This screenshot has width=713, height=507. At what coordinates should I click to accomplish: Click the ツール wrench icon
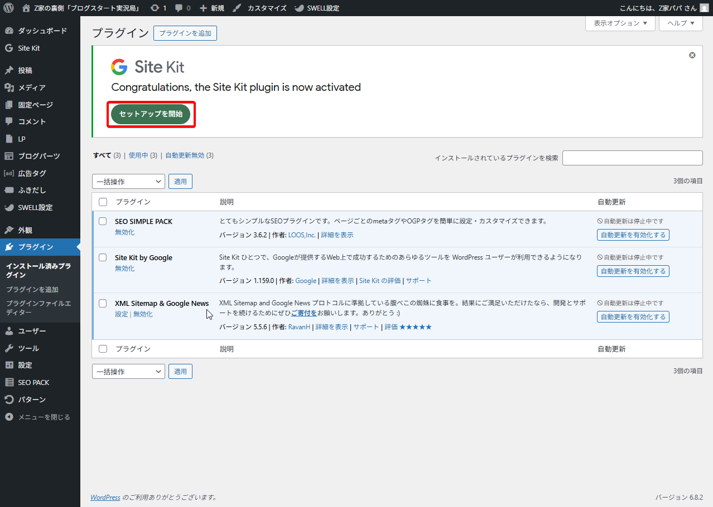coord(9,348)
